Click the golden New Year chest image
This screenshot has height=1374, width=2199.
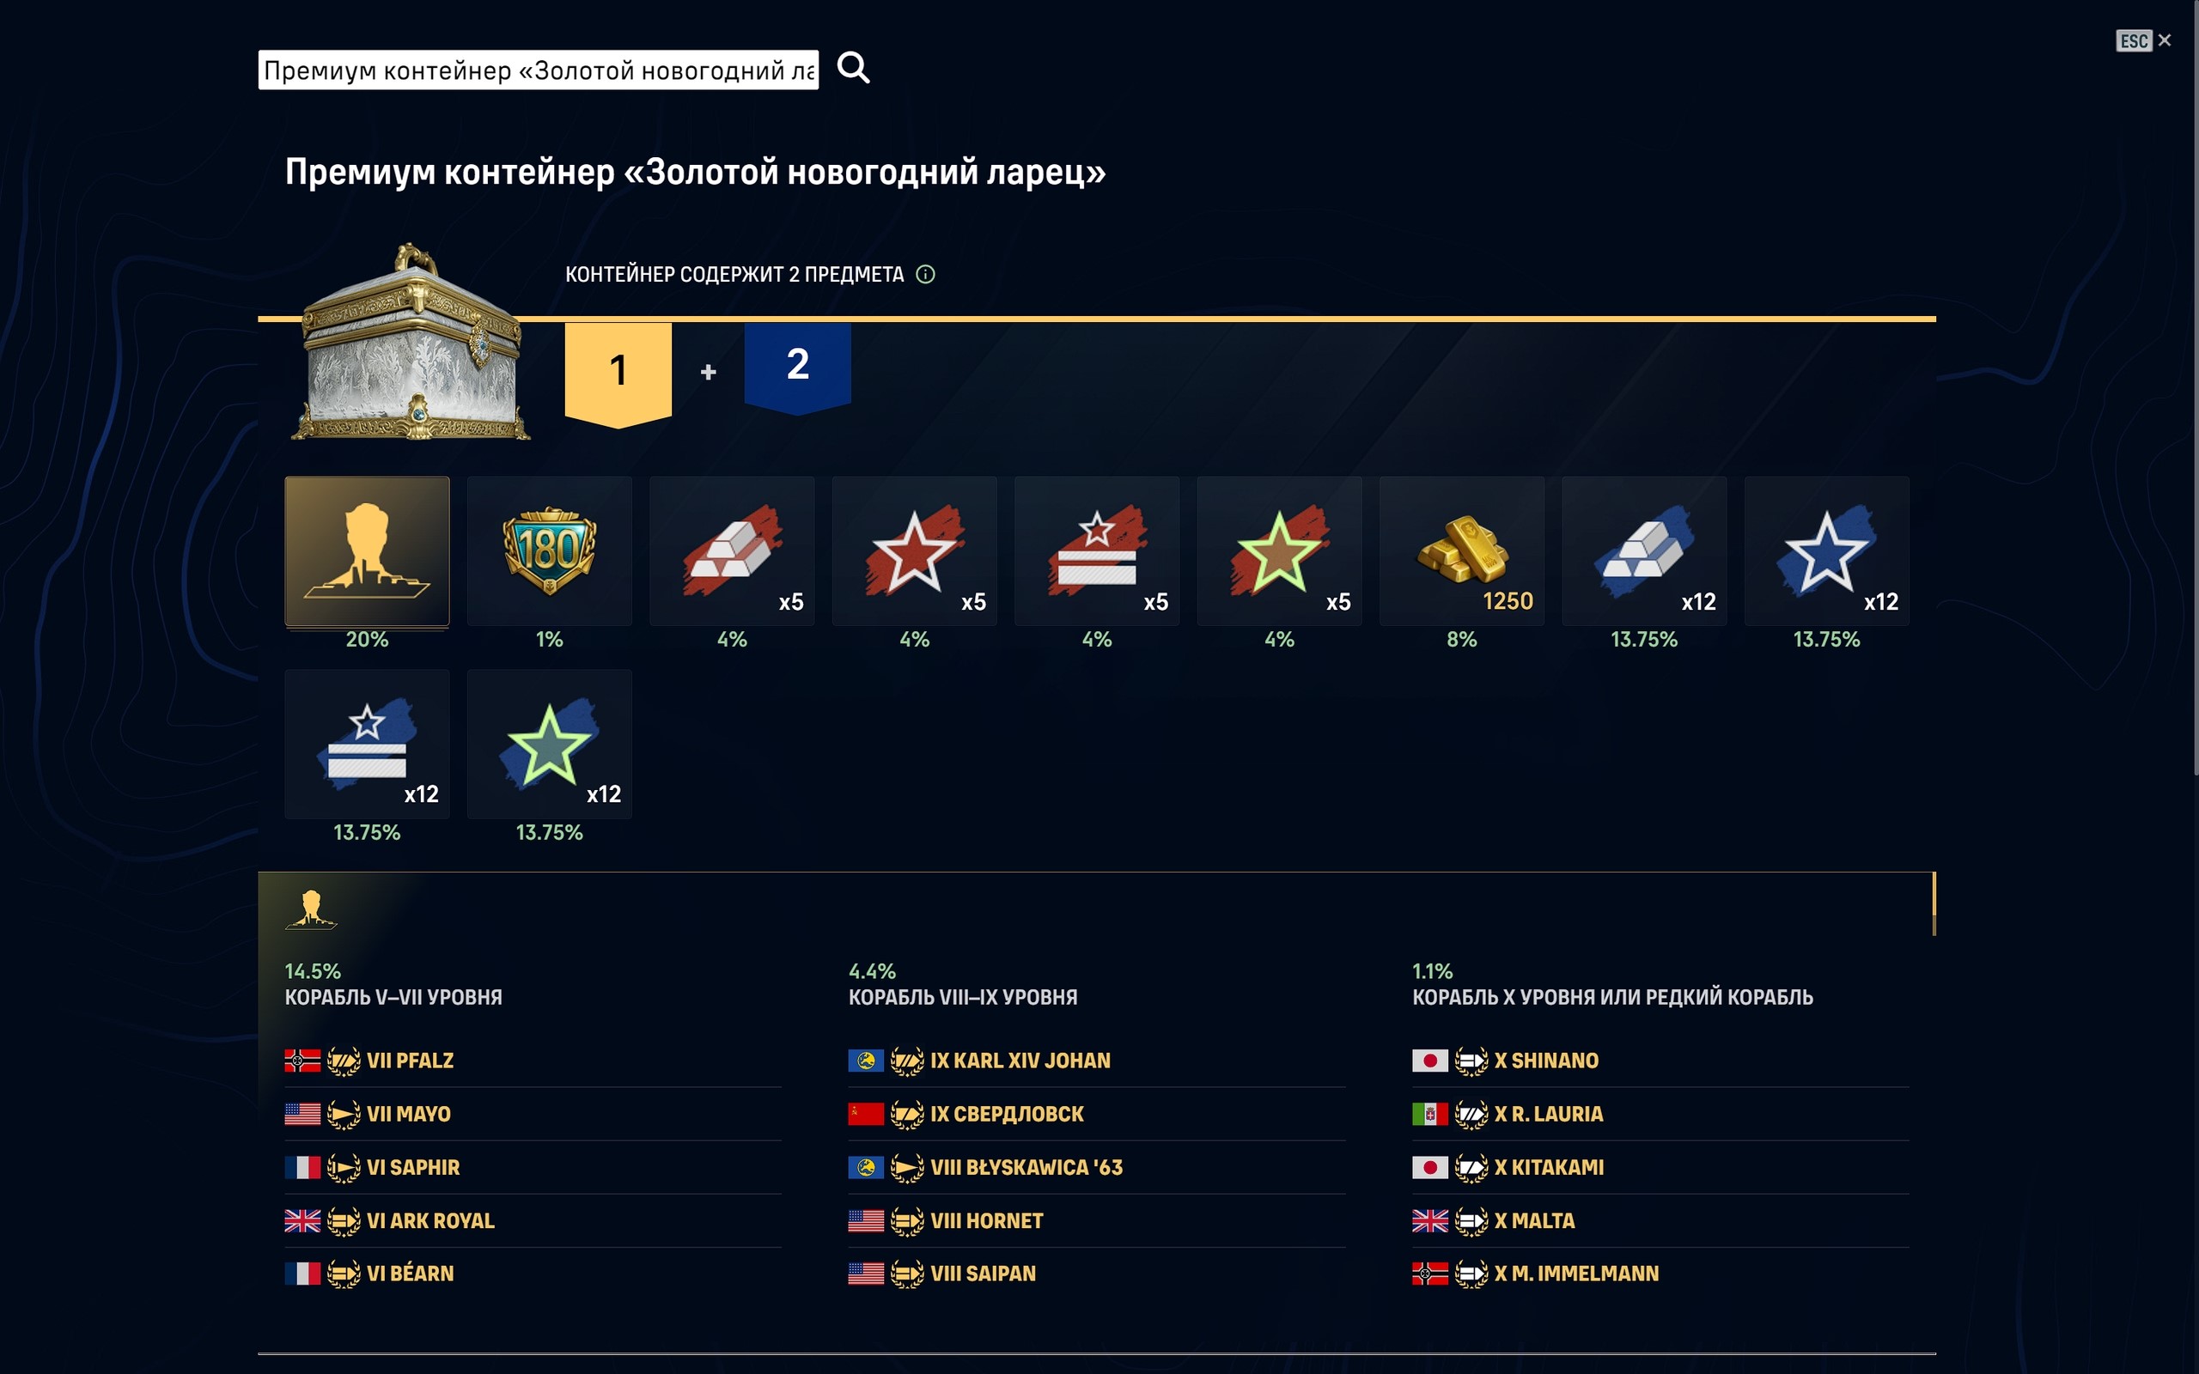click(x=411, y=345)
